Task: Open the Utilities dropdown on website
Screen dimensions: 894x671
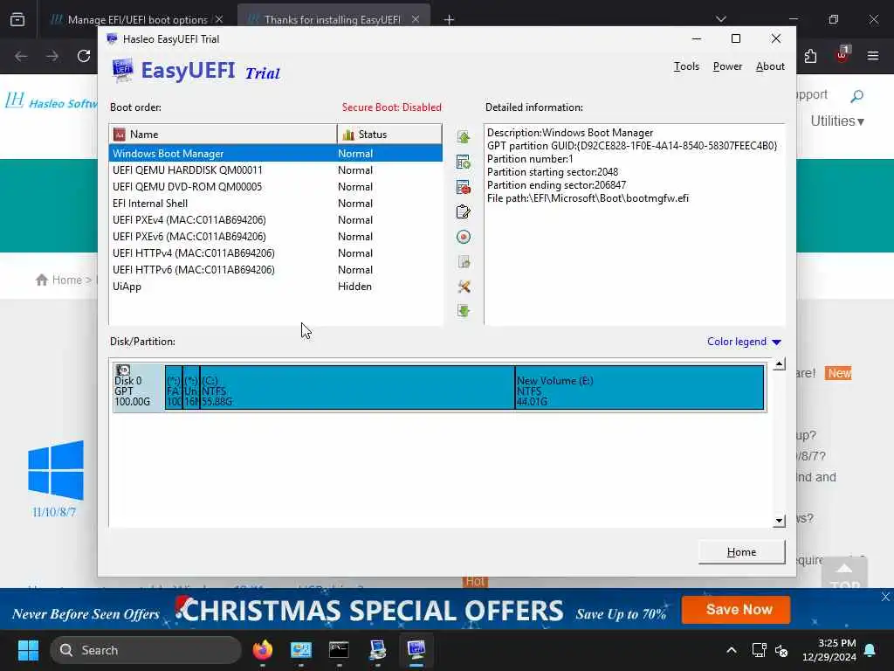Action: coord(837,121)
